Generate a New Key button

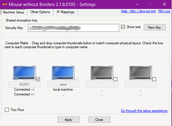[x=155, y=27]
